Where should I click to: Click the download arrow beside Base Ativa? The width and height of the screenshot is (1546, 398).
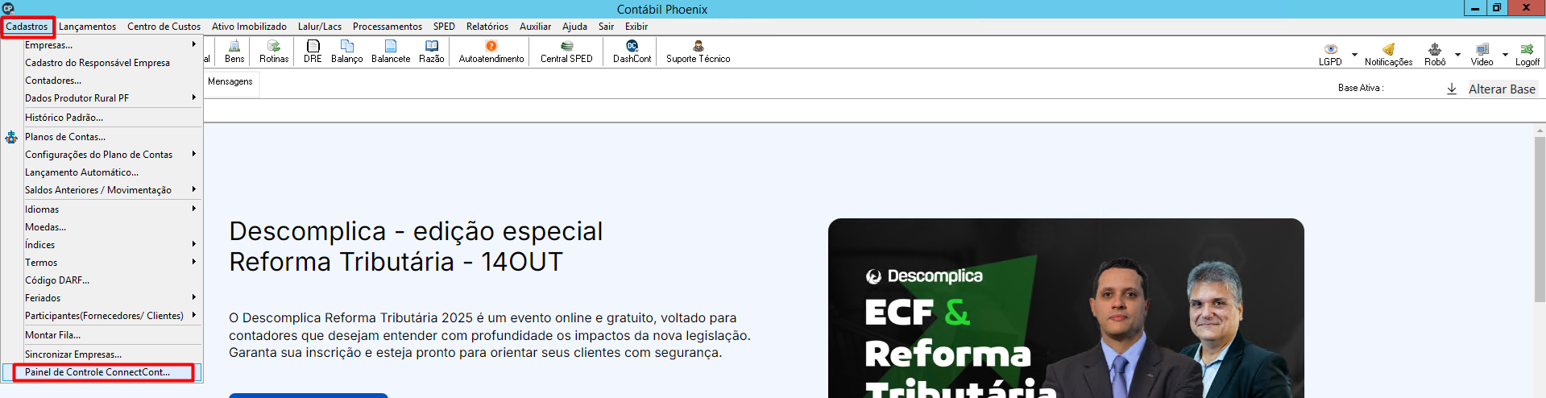click(1452, 89)
